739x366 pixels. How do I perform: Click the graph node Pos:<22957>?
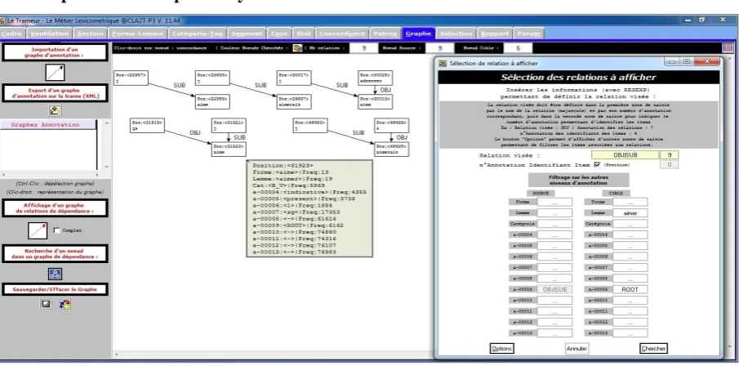point(131,78)
